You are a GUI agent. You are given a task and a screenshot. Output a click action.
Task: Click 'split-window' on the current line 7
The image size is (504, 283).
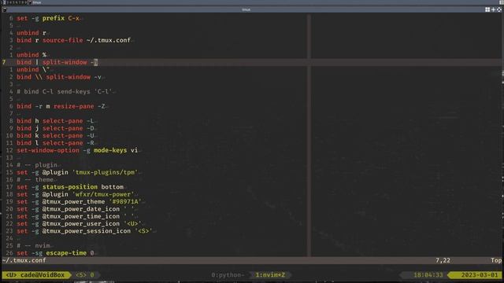(x=65, y=62)
